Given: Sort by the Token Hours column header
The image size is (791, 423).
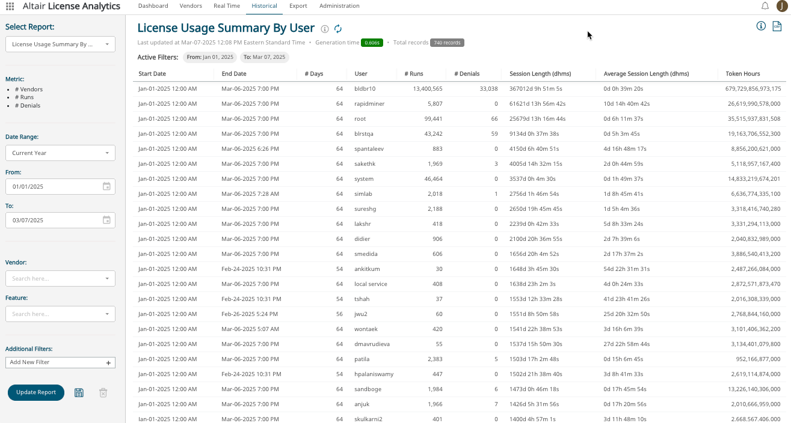Looking at the screenshot, I should click(x=743, y=74).
